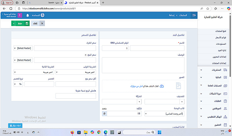
Task: Open Firefox from the taskbar
Action: pyautogui.click(x=72, y=132)
